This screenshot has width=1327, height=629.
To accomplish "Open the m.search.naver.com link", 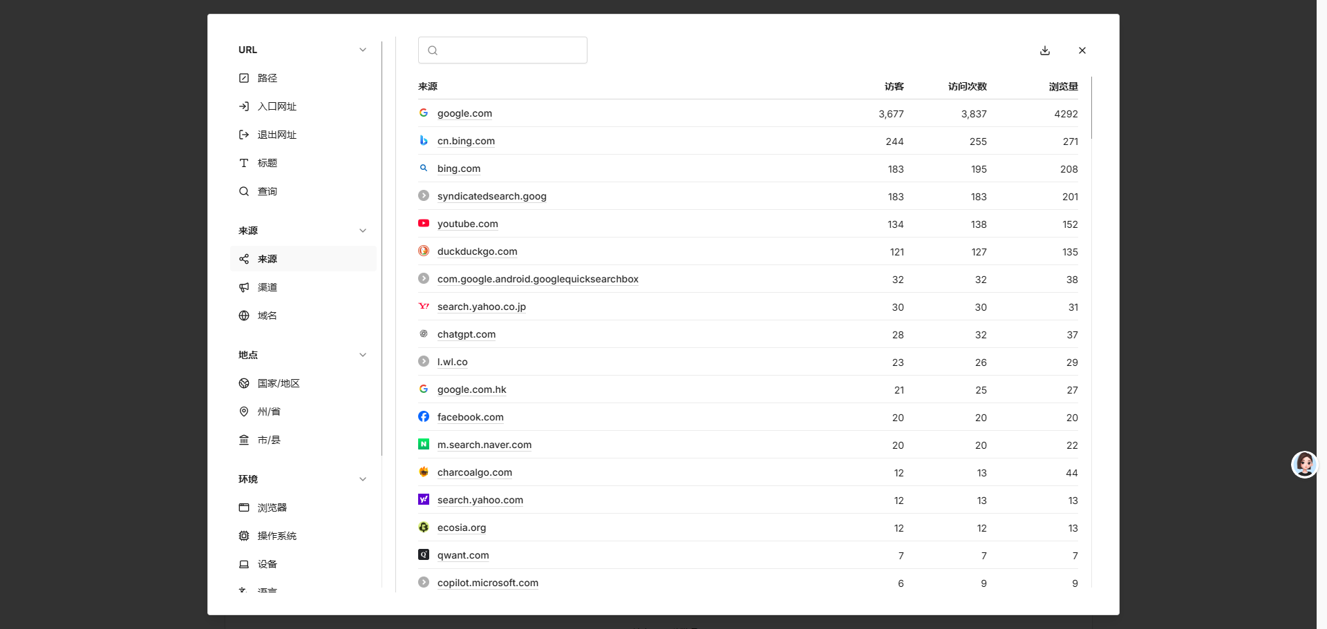I will pyautogui.click(x=484, y=445).
